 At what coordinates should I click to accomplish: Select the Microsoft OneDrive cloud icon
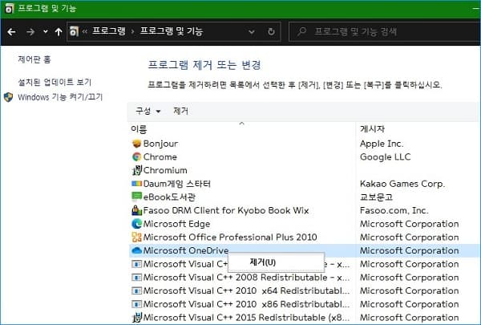[x=136, y=250]
